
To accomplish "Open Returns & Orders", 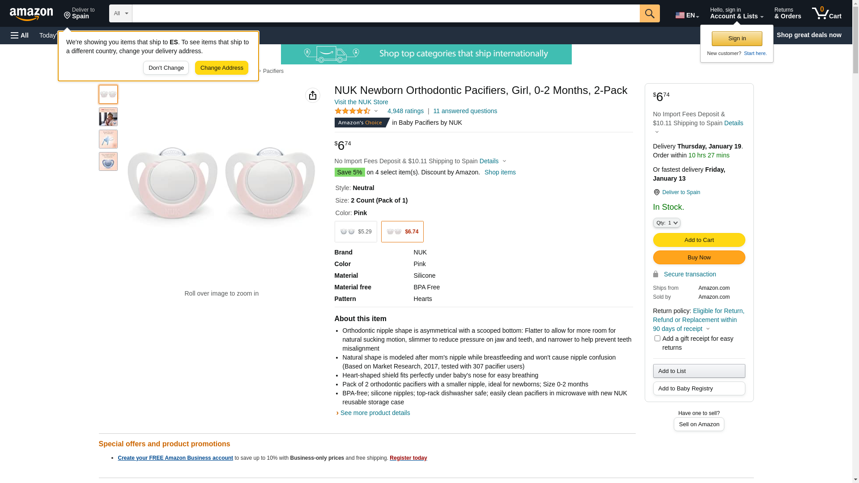I will (x=787, y=13).
